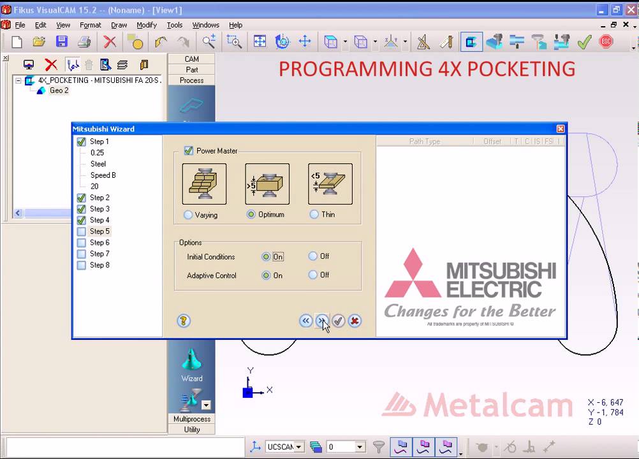639x459 pixels.
Task: Click the redo arrow icon
Action: click(184, 41)
